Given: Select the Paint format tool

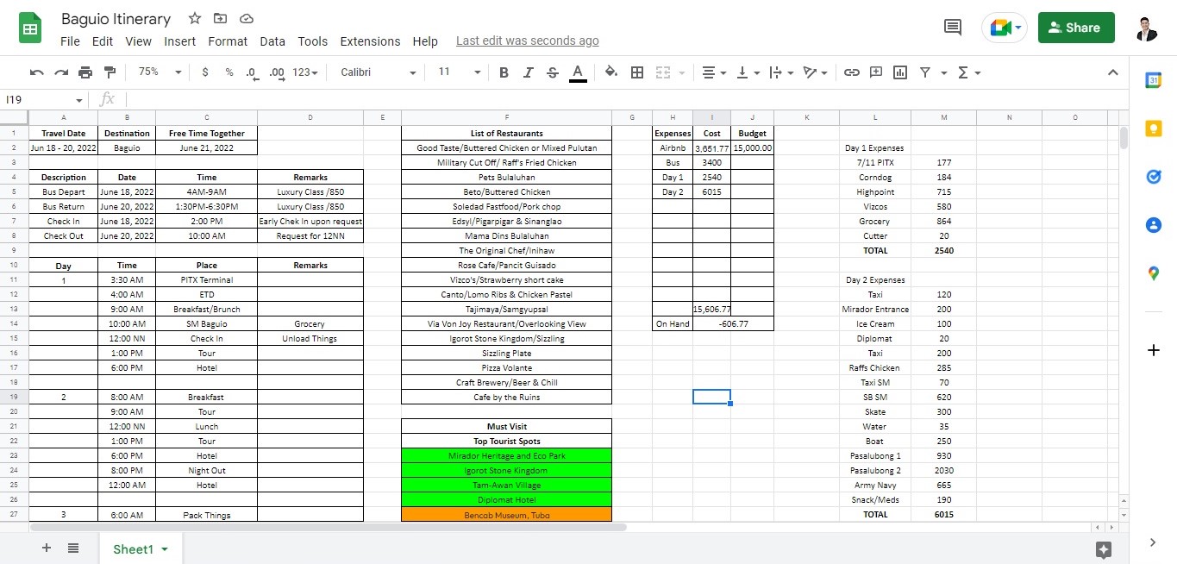Looking at the screenshot, I should (x=110, y=72).
